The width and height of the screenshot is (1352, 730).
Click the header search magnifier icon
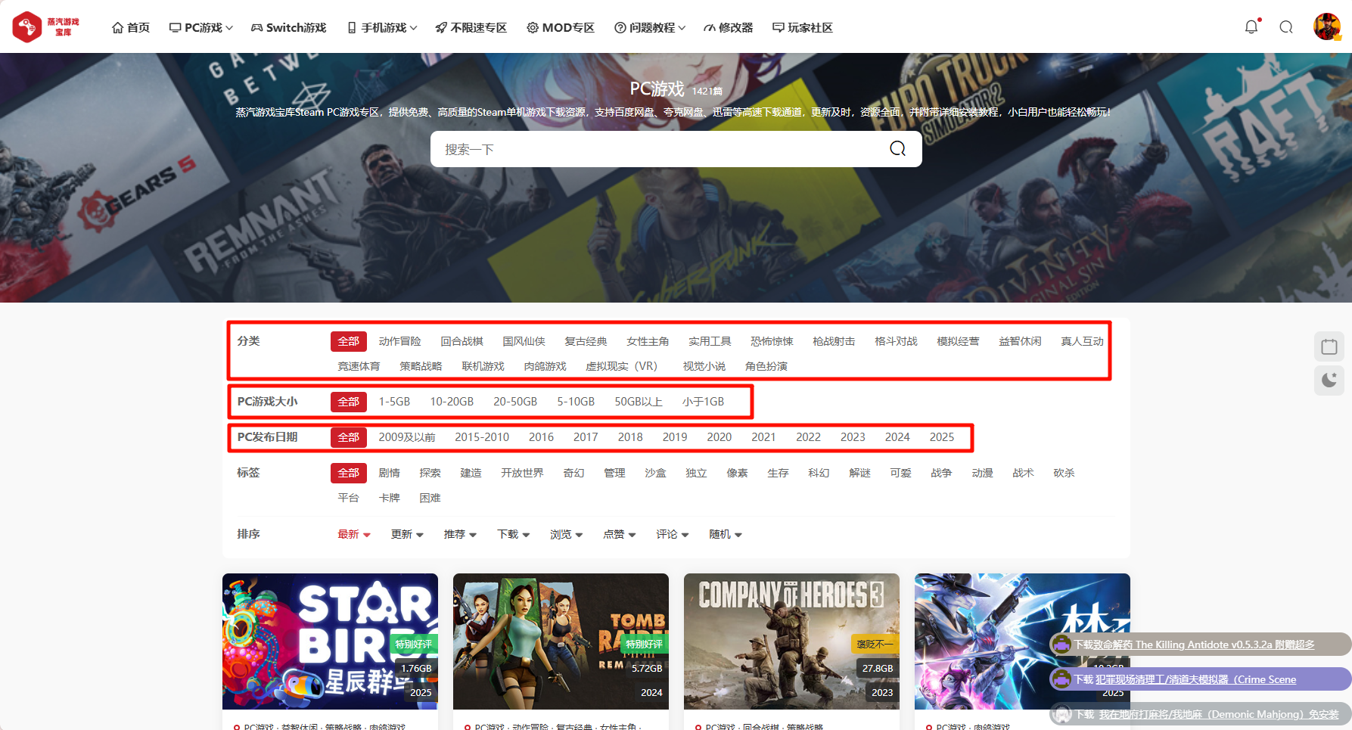pos(1286,27)
